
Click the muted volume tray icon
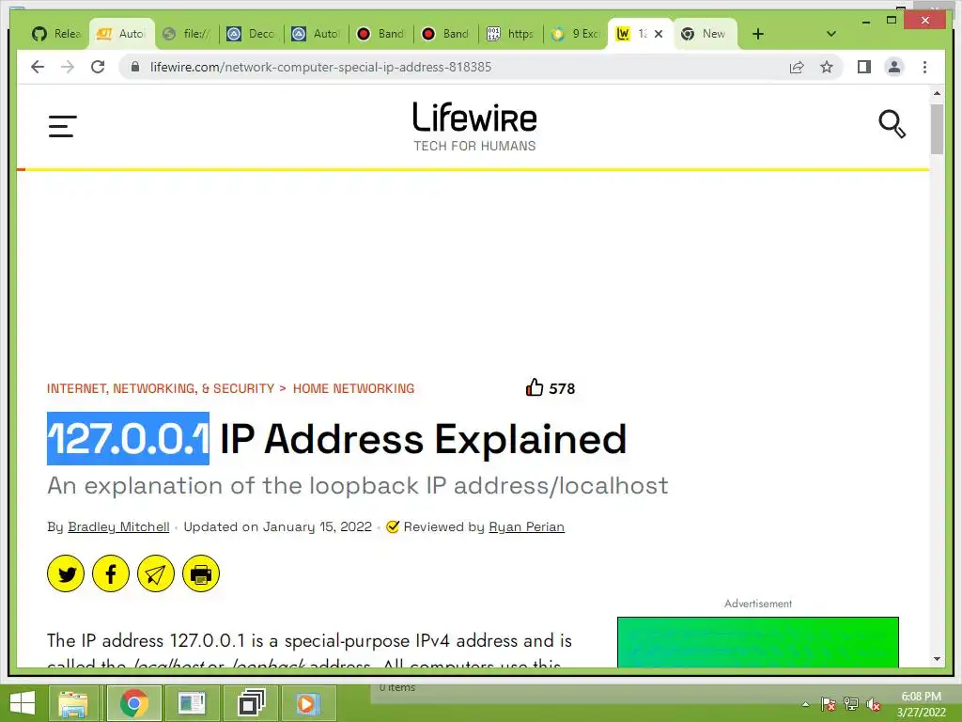[x=874, y=704]
